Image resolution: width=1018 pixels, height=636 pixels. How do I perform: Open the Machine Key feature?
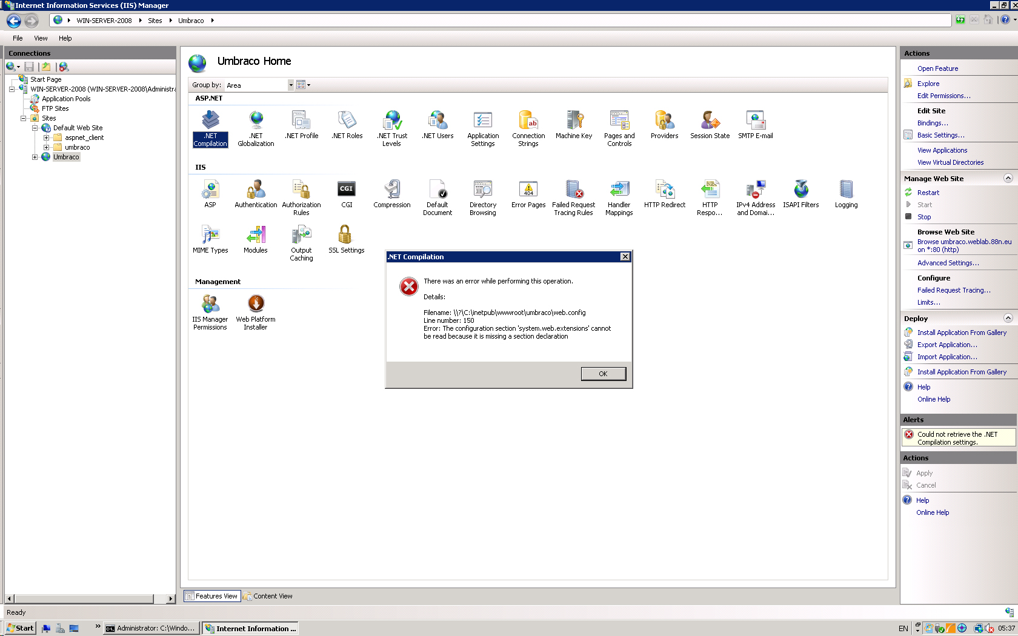pos(574,125)
